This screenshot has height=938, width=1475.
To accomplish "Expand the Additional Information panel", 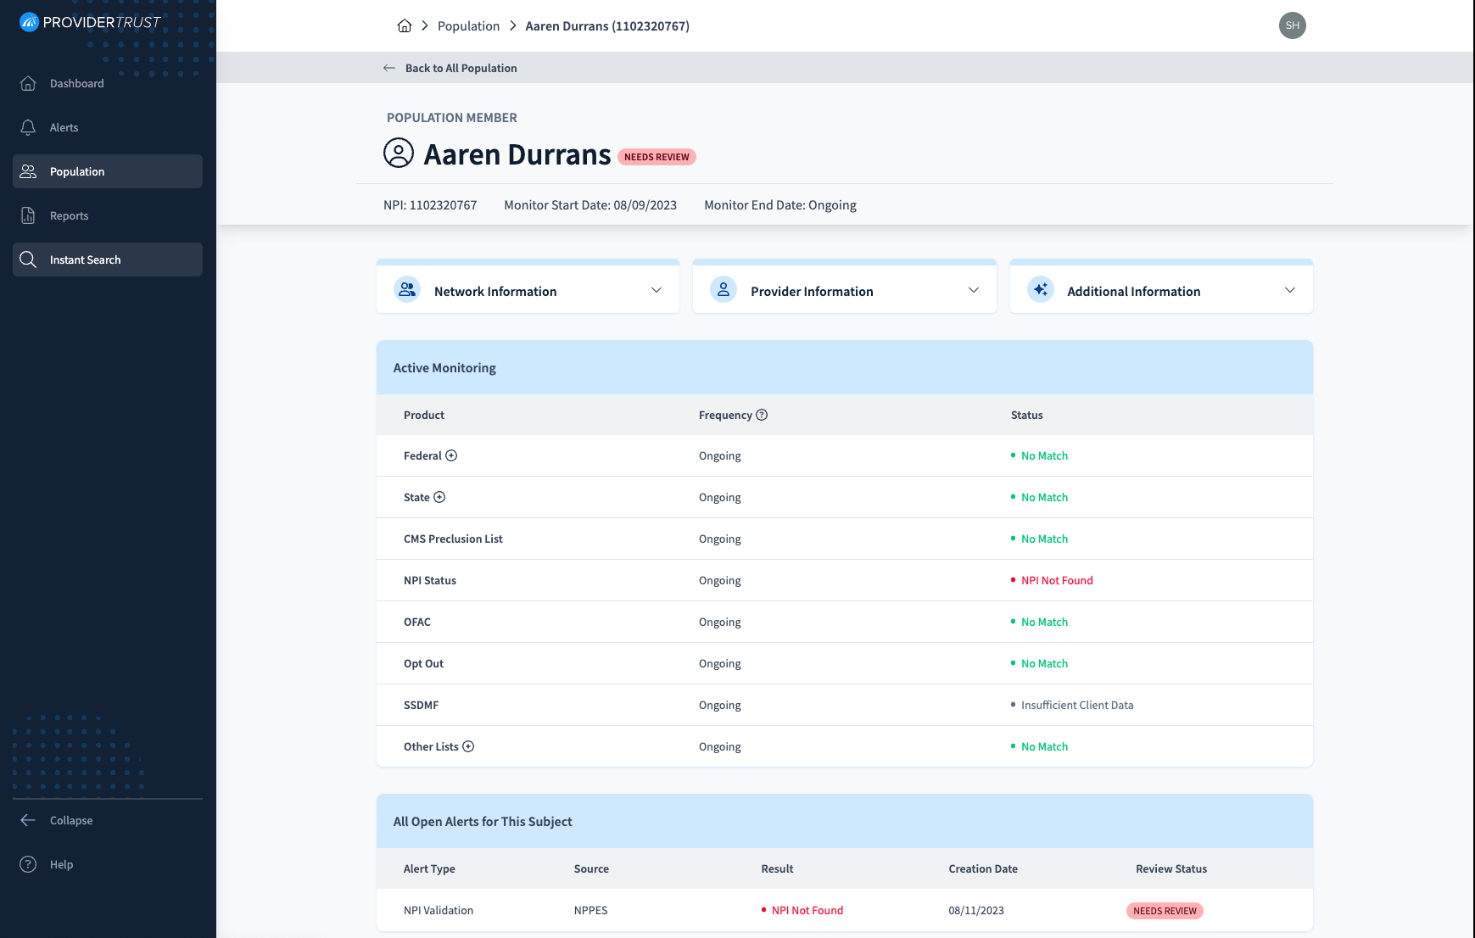I will tap(1161, 290).
